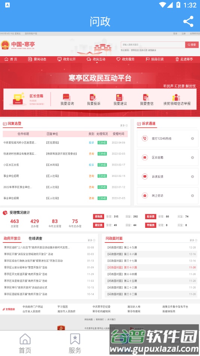Open 【问政面对面】第三十二期

122,294
